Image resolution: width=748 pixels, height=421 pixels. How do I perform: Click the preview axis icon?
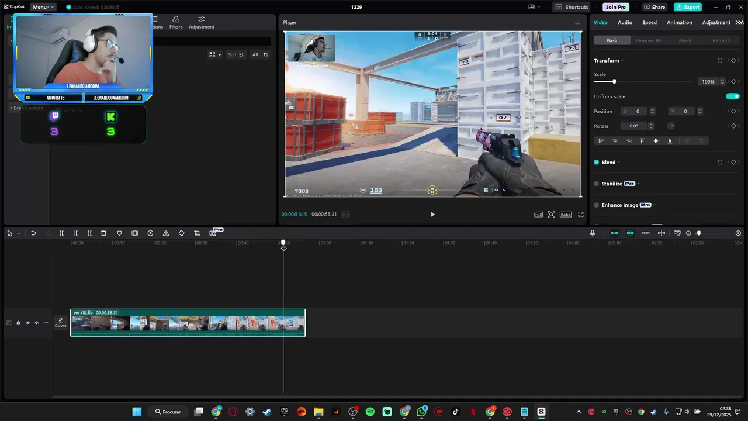[662, 233]
